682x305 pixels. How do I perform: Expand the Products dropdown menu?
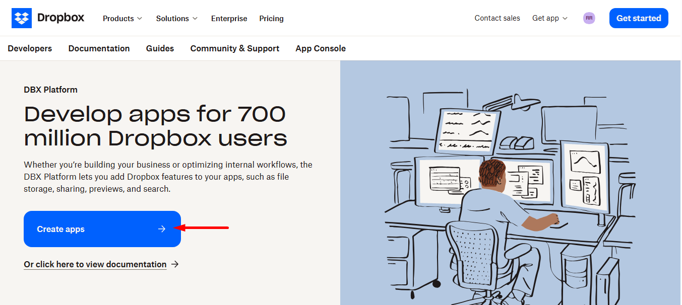[122, 19]
